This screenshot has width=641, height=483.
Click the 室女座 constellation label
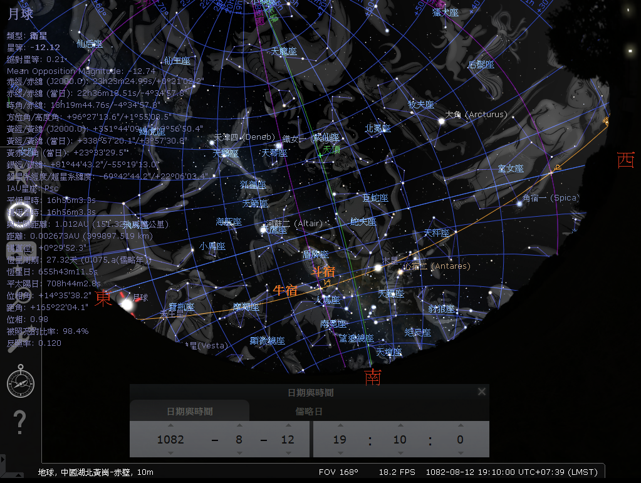(x=511, y=169)
